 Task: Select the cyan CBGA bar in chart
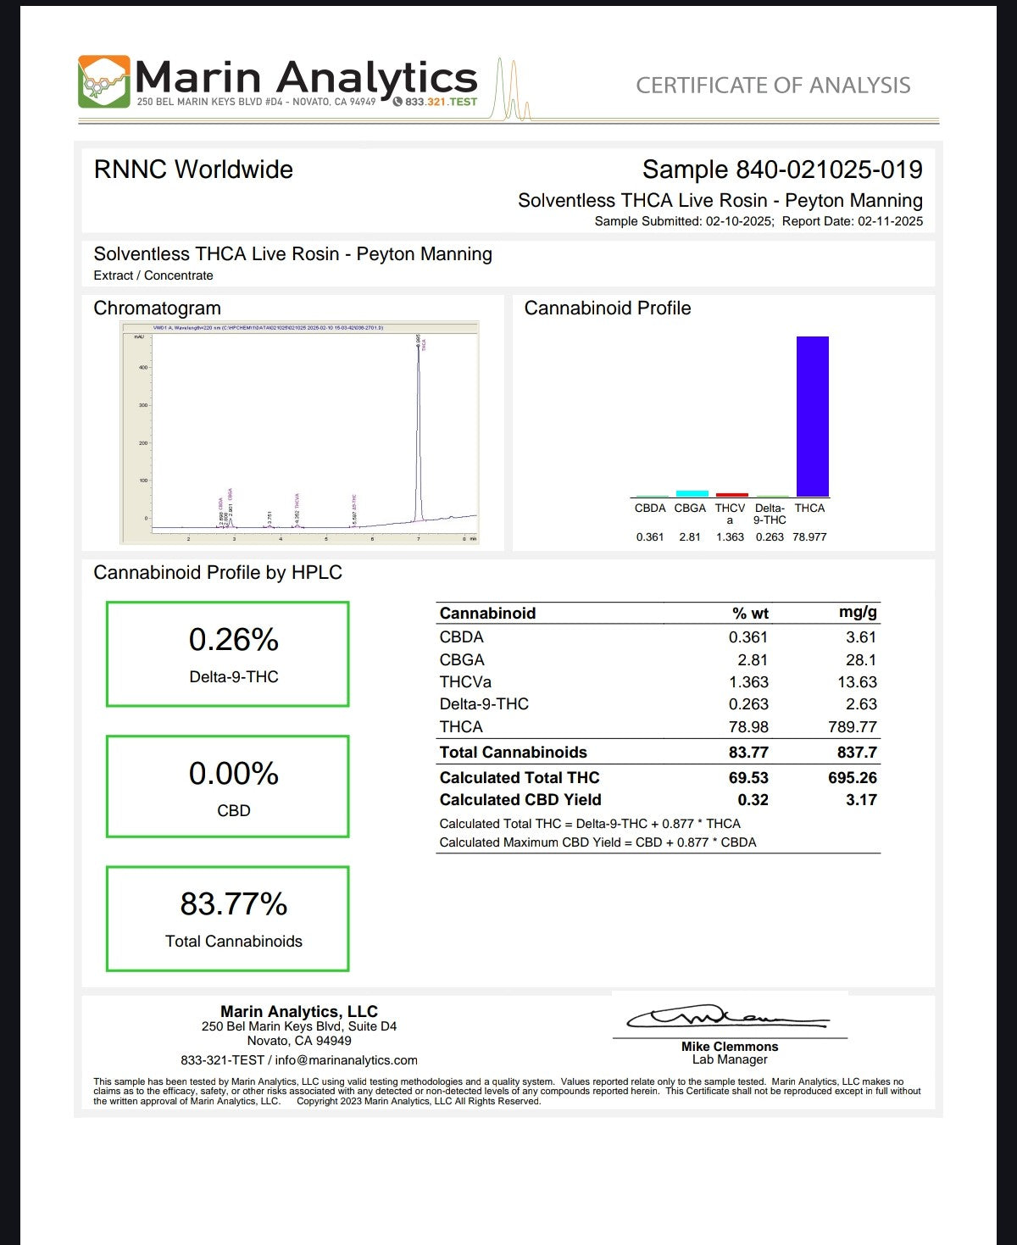tap(692, 493)
